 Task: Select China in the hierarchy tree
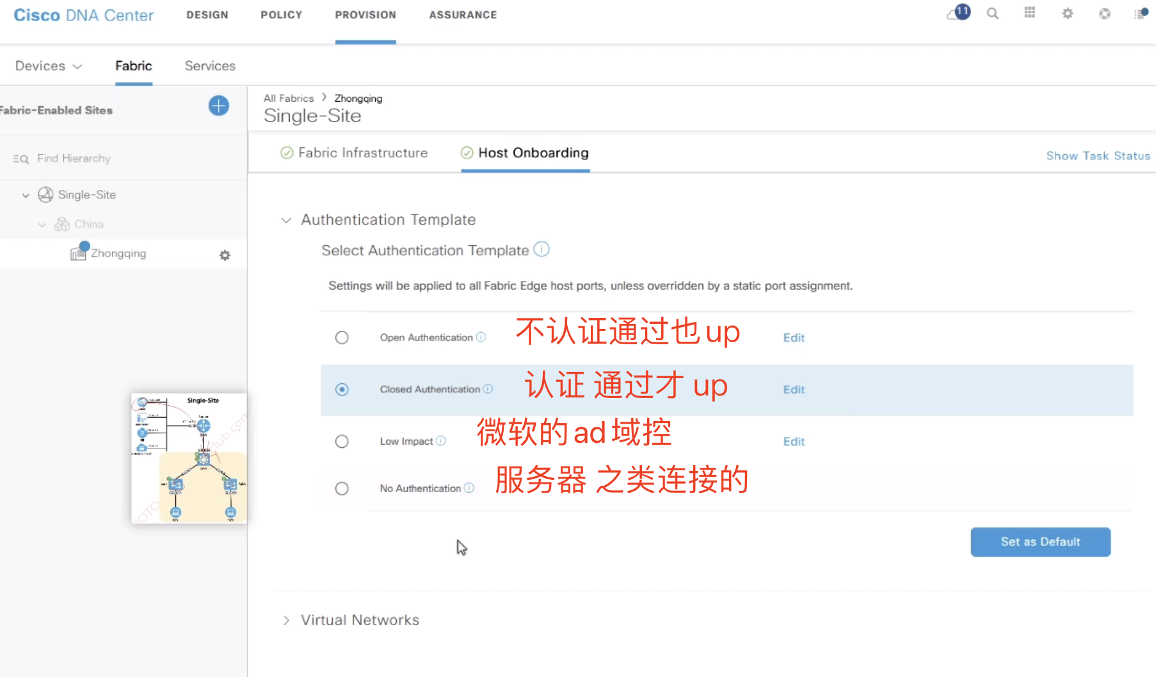point(89,224)
